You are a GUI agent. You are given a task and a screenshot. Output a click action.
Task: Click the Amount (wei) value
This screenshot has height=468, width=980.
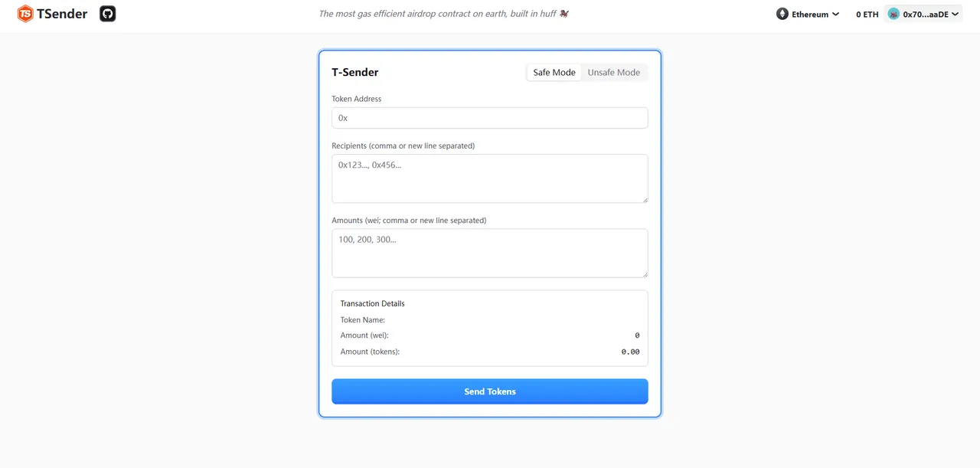coord(636,335)
